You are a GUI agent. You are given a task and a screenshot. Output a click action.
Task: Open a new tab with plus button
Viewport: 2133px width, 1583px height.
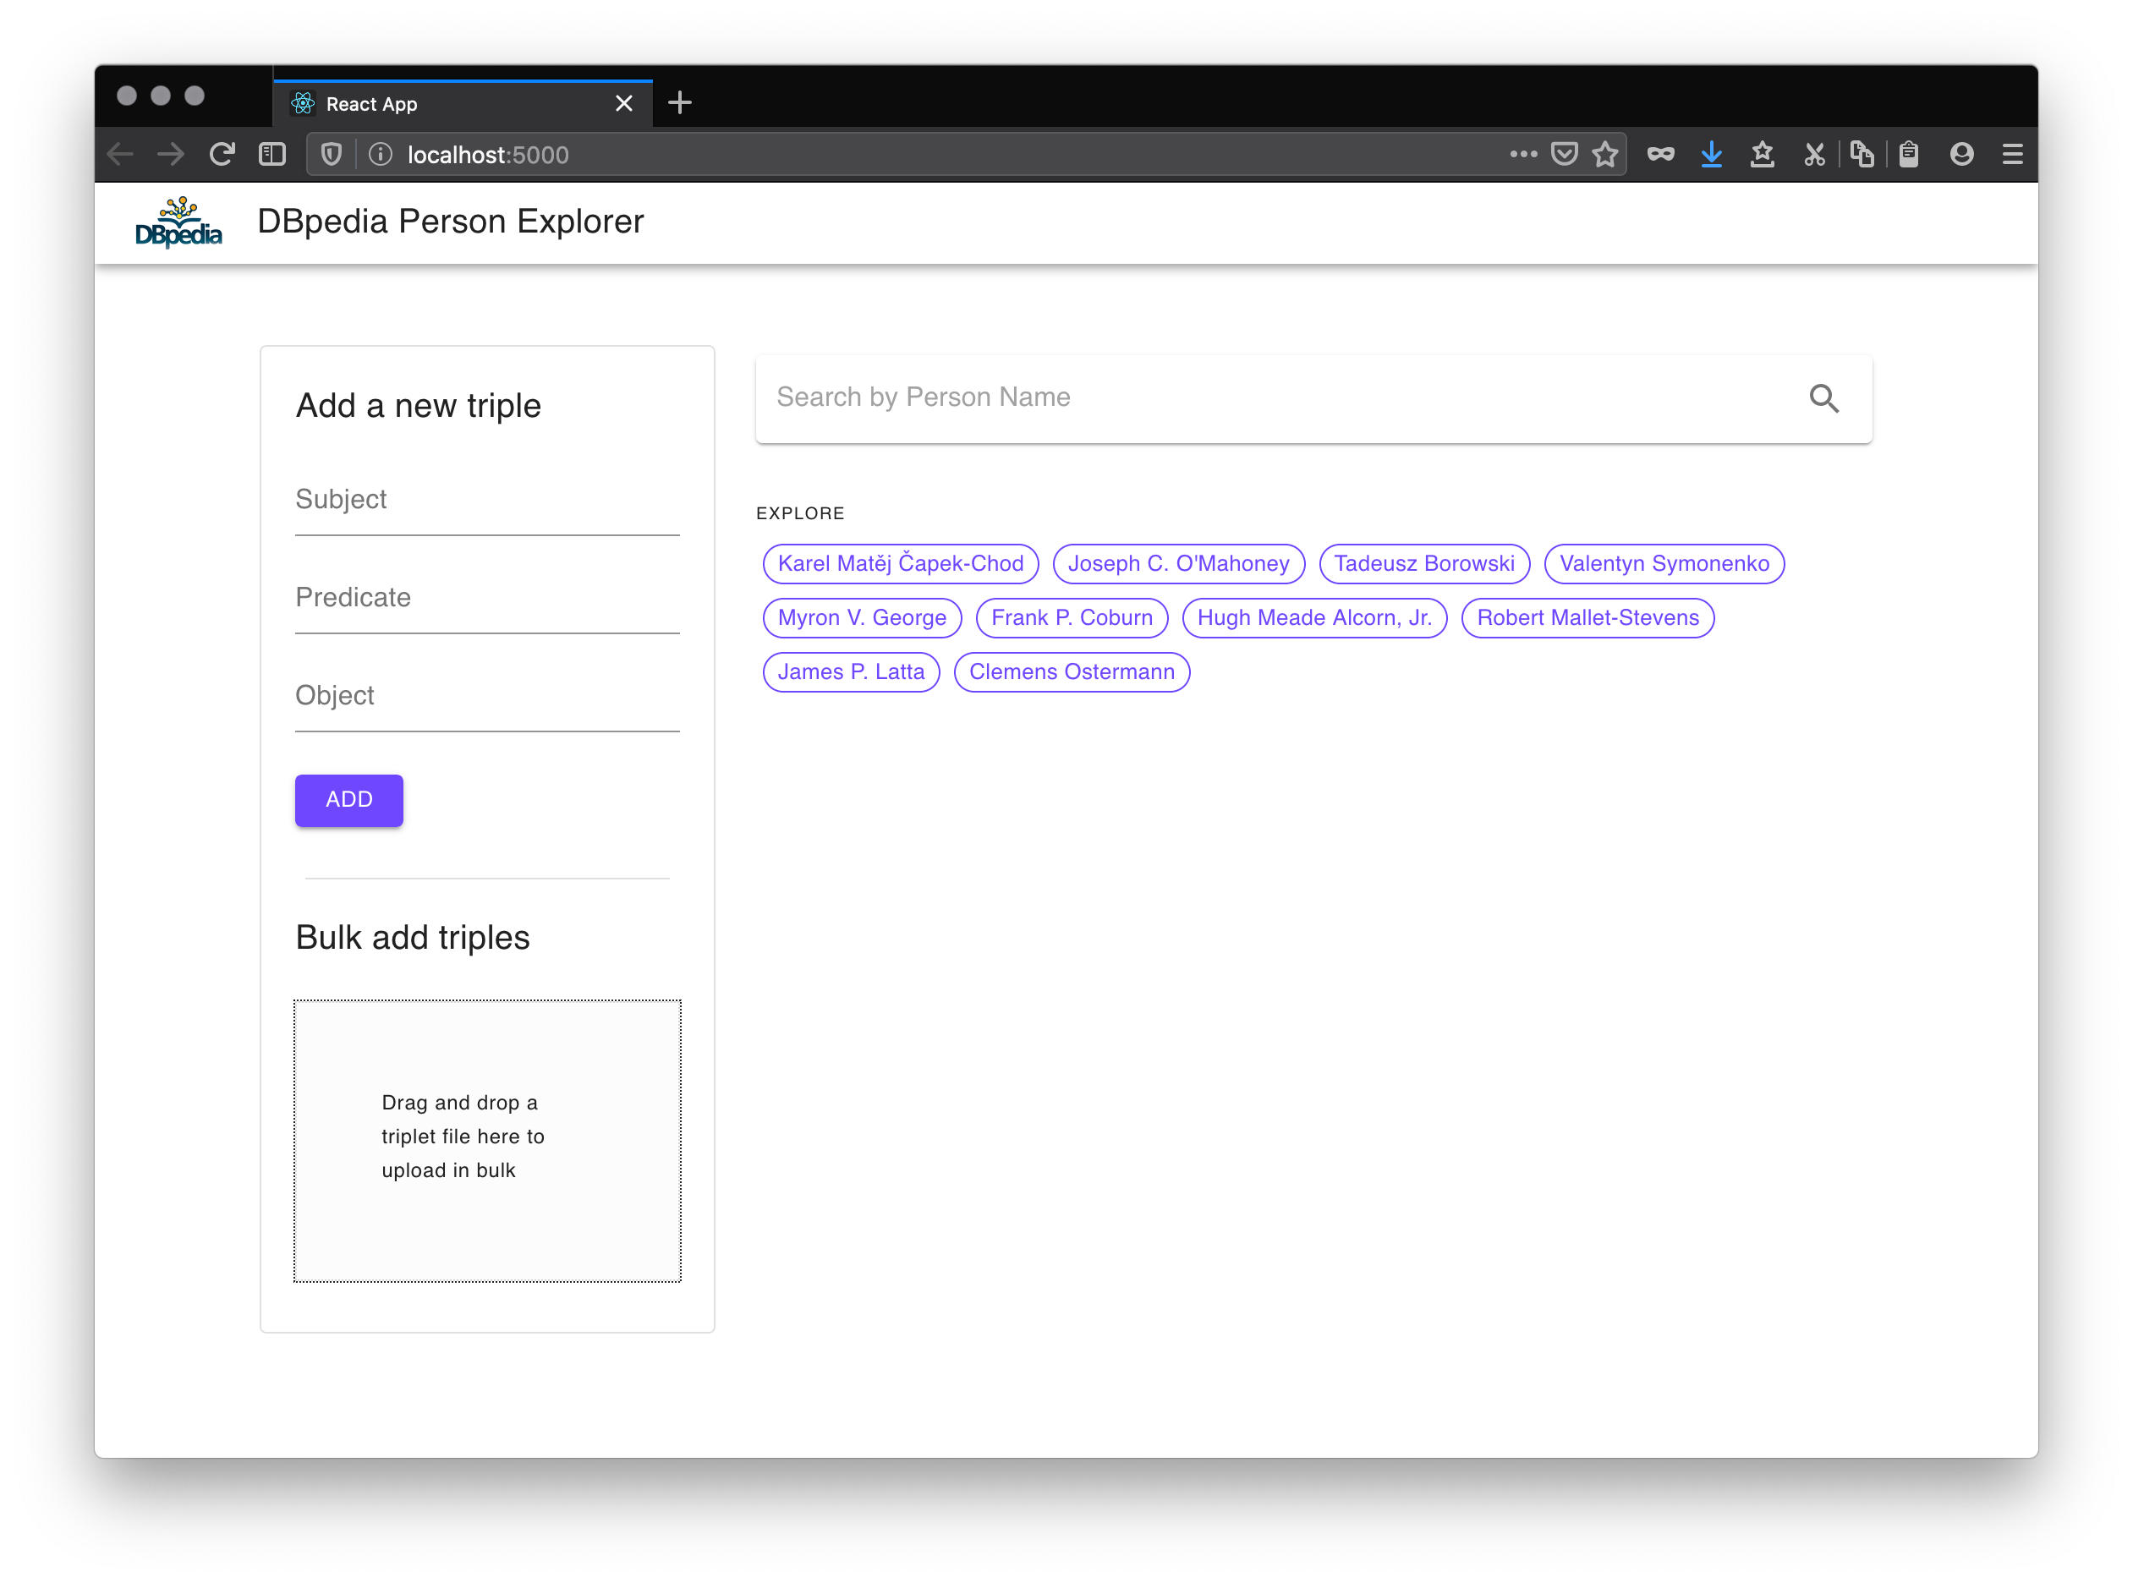click(x=679, y=102)
